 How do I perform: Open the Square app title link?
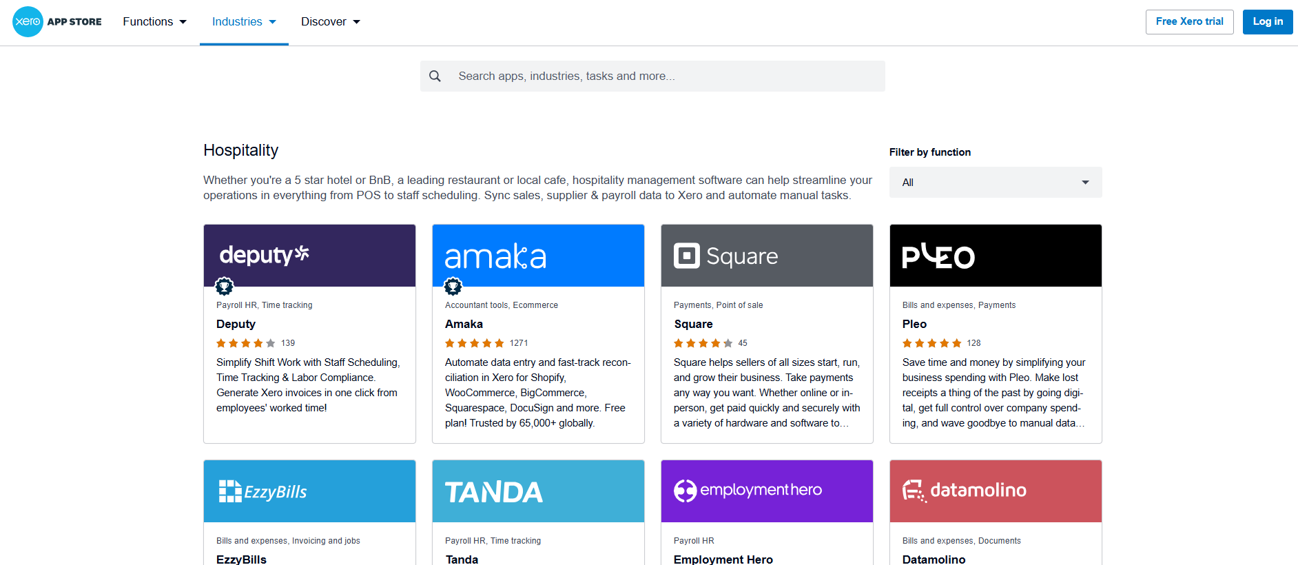point(693,324)
